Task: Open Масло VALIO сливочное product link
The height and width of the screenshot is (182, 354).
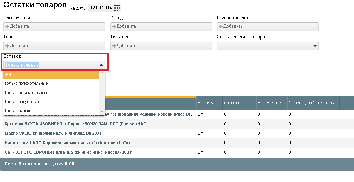Action: tap(53, 133)
